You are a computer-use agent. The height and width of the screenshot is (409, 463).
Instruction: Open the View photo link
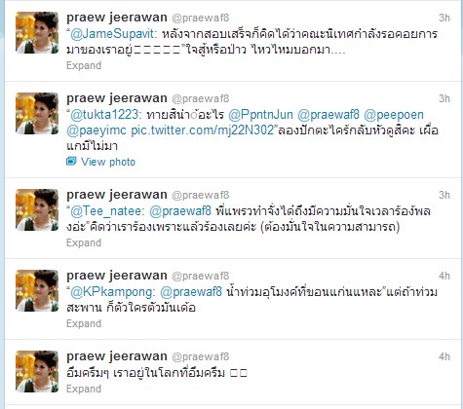108,162
